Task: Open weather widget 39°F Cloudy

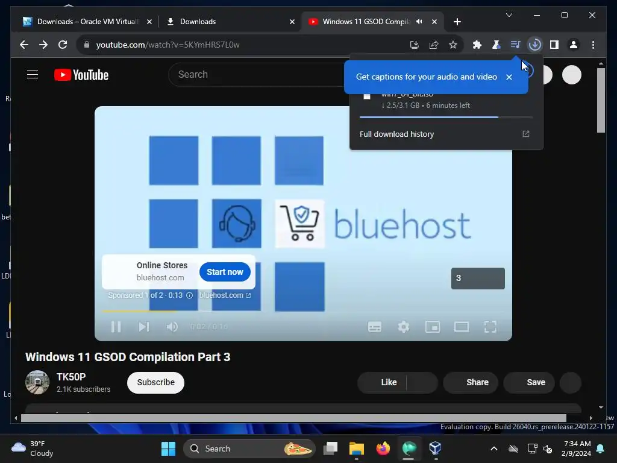Action: tap(33, 449)
